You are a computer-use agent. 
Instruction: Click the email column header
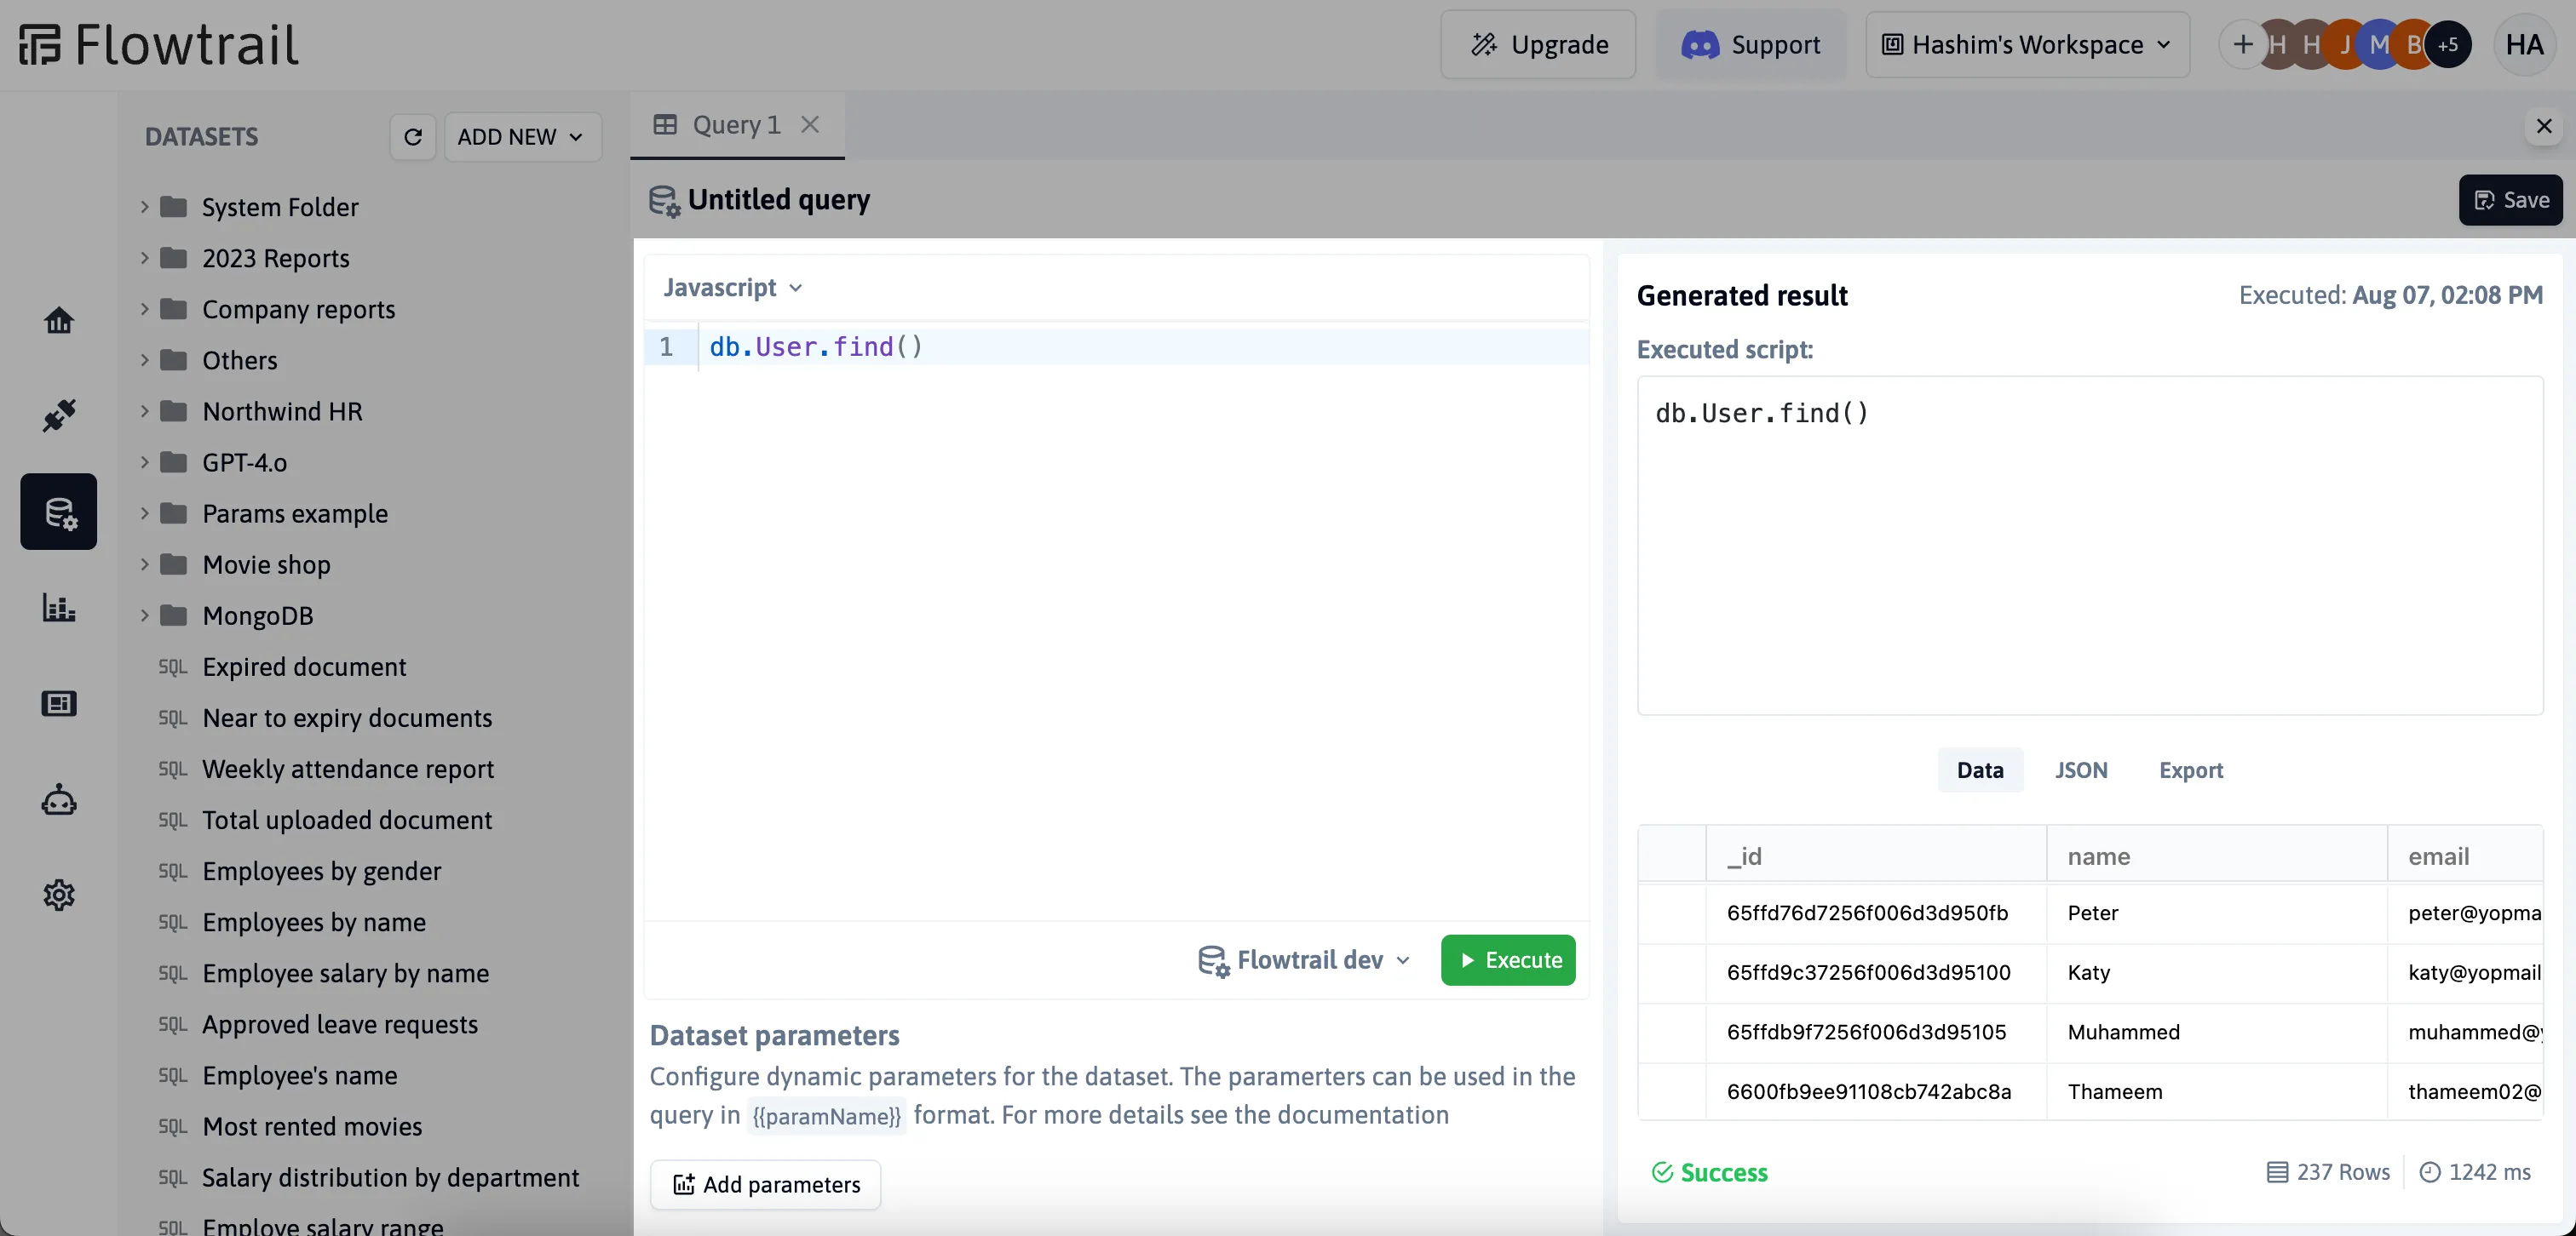tap(2465, 855)
